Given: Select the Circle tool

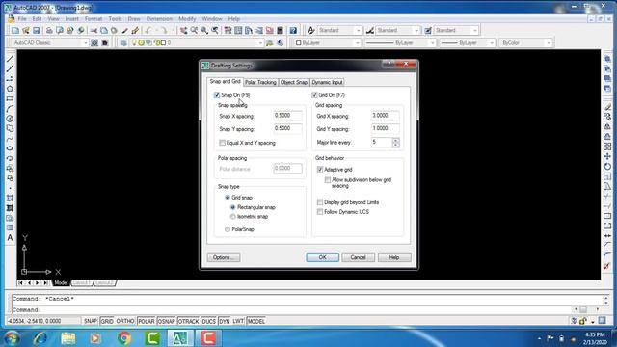Looking at the screenshot, I should coord(11,119).
